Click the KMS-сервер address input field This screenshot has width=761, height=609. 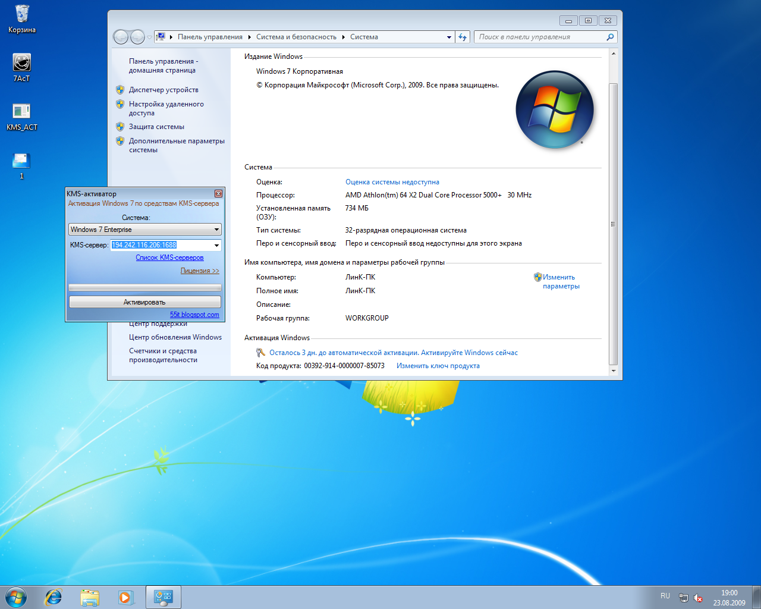161,245
